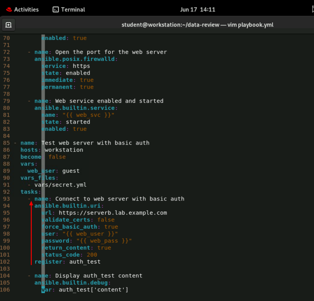The height and width of the screenshot is (301, 314).
Task: Open the Terminal application menu
Action: [68, 9]
